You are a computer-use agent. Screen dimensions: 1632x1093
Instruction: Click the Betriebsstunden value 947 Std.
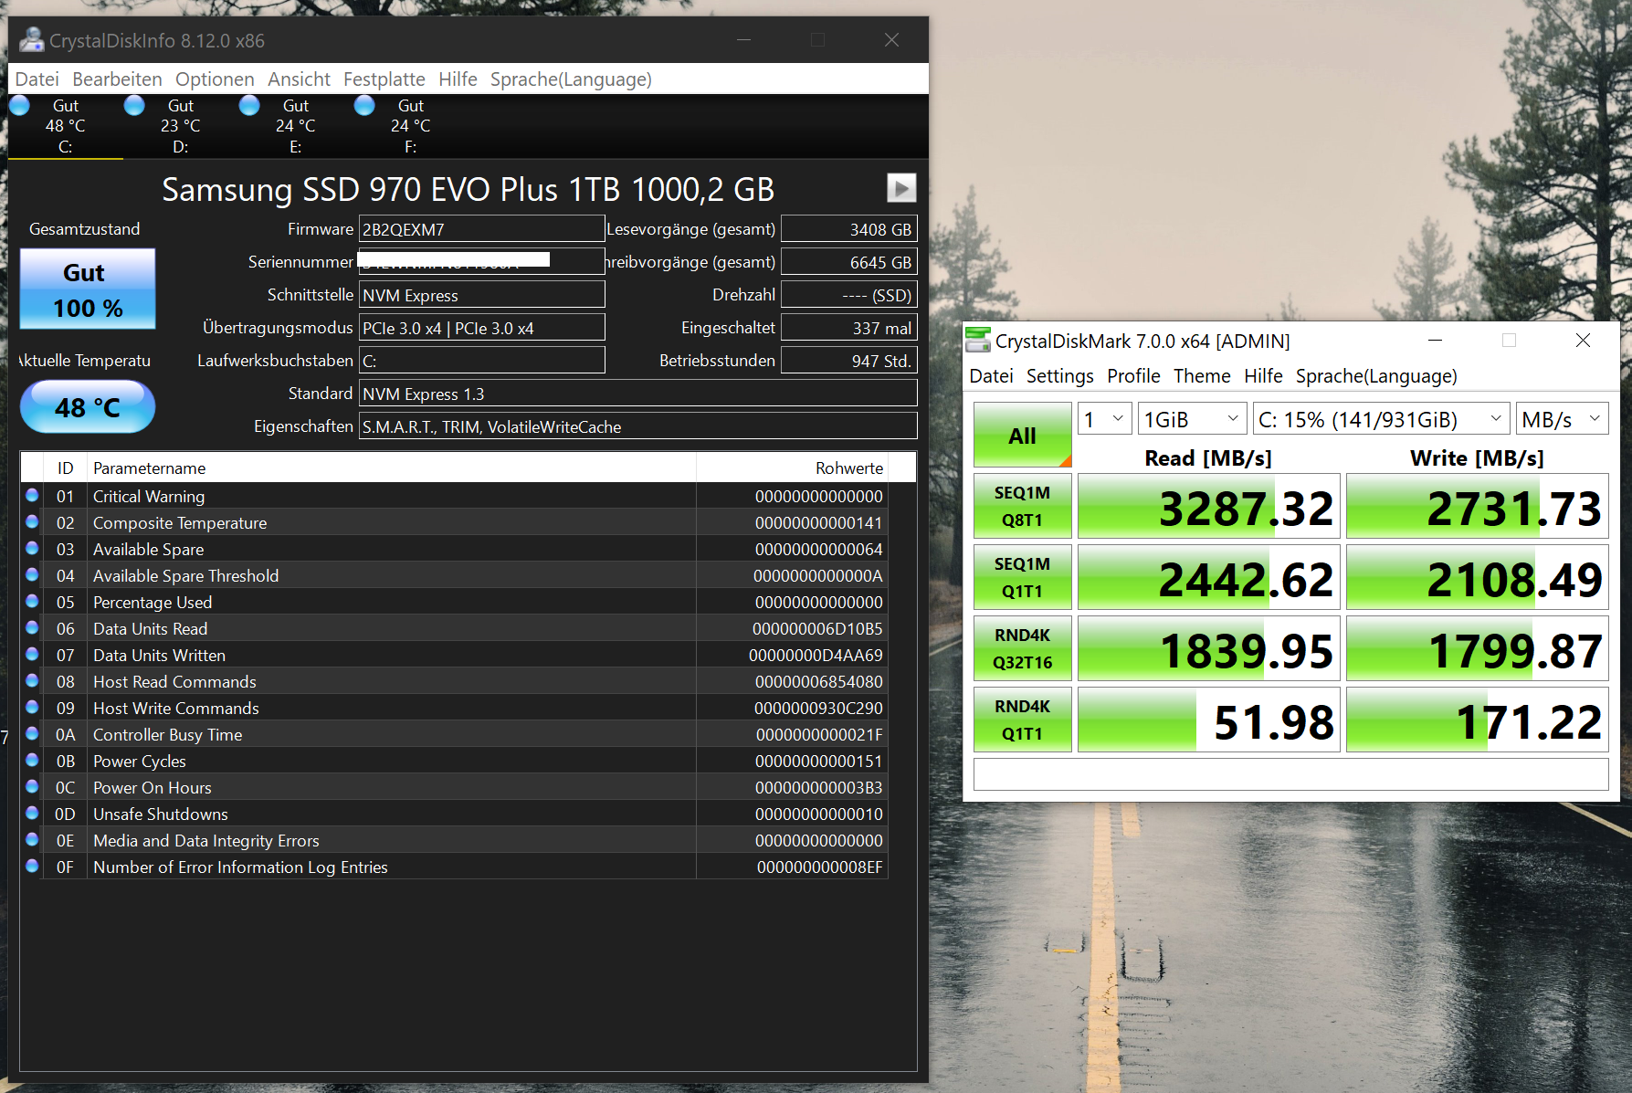point(849,361)
